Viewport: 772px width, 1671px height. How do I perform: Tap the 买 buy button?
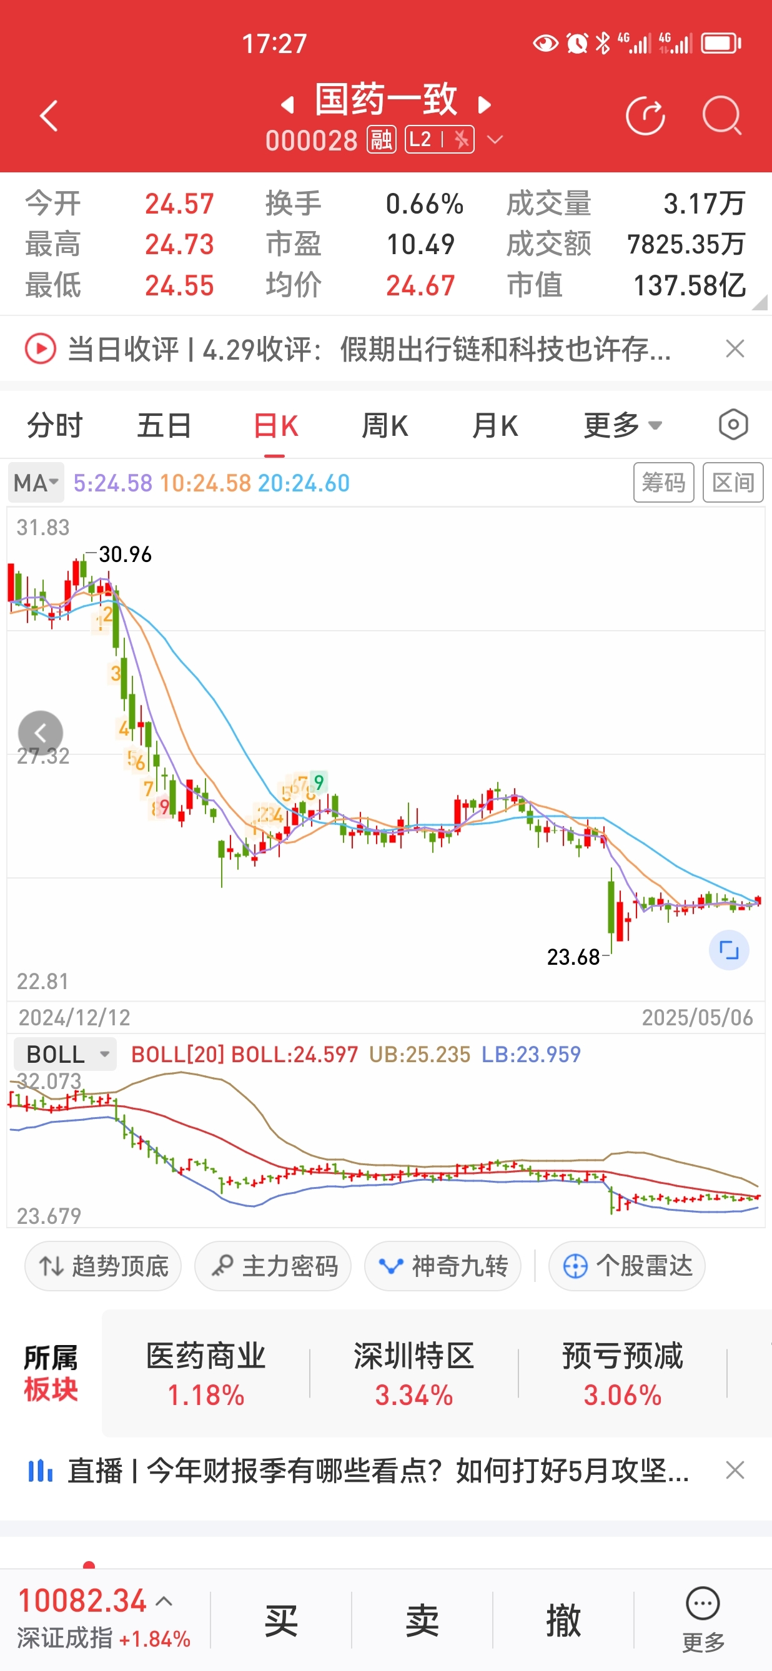[281, 1620]
